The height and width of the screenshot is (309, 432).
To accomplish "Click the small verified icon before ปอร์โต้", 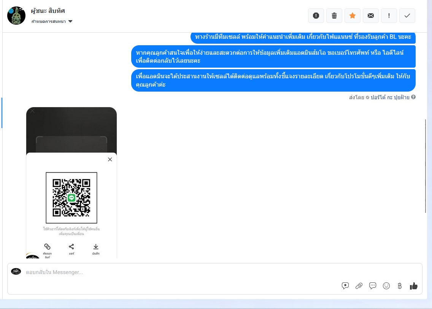I will click(367, 98).
